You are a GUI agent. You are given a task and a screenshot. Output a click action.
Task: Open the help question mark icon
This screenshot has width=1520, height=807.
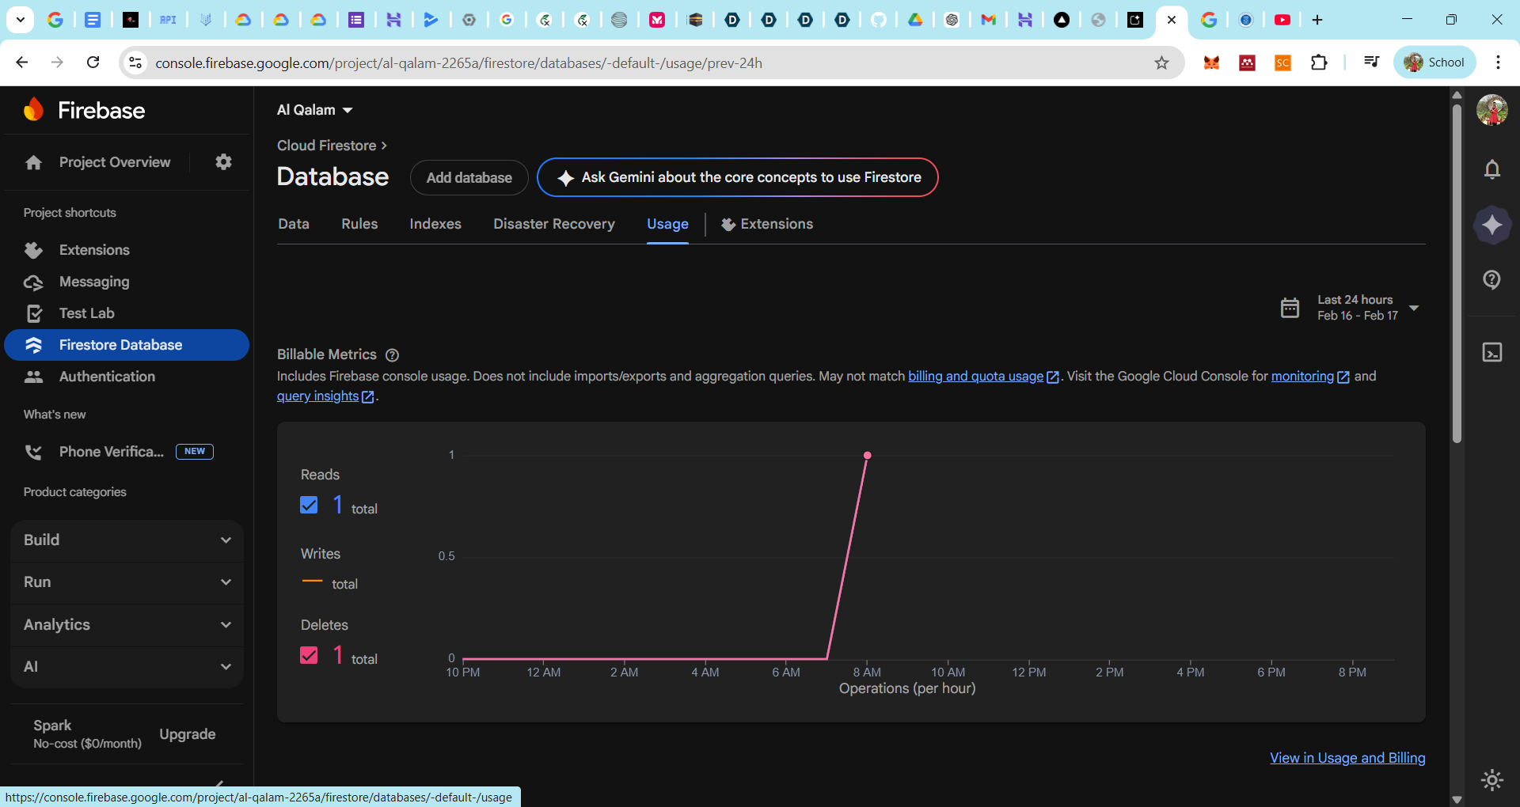[1492, 279]
